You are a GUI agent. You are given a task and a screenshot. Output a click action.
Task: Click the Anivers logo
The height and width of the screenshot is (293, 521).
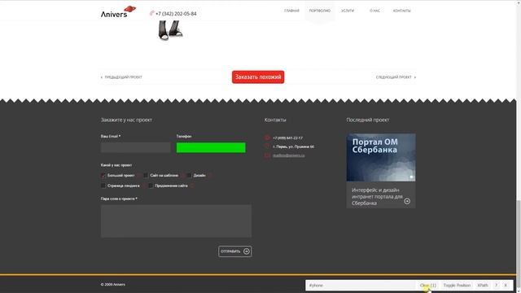pos(118,12)
